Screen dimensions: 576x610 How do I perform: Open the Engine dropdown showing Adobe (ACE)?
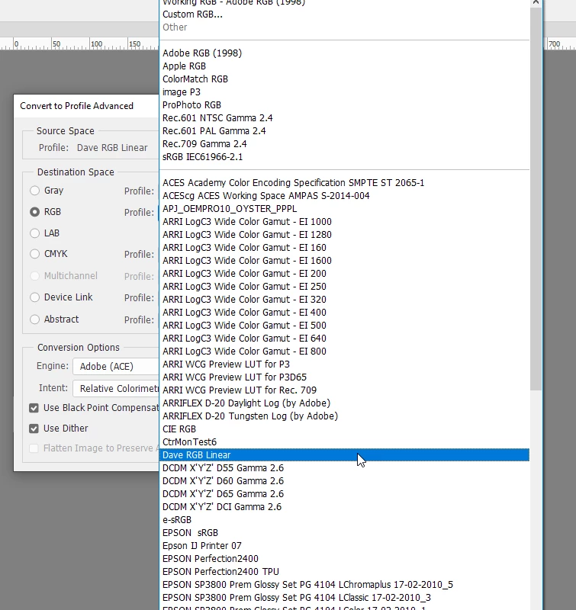(x=116, y=367)
